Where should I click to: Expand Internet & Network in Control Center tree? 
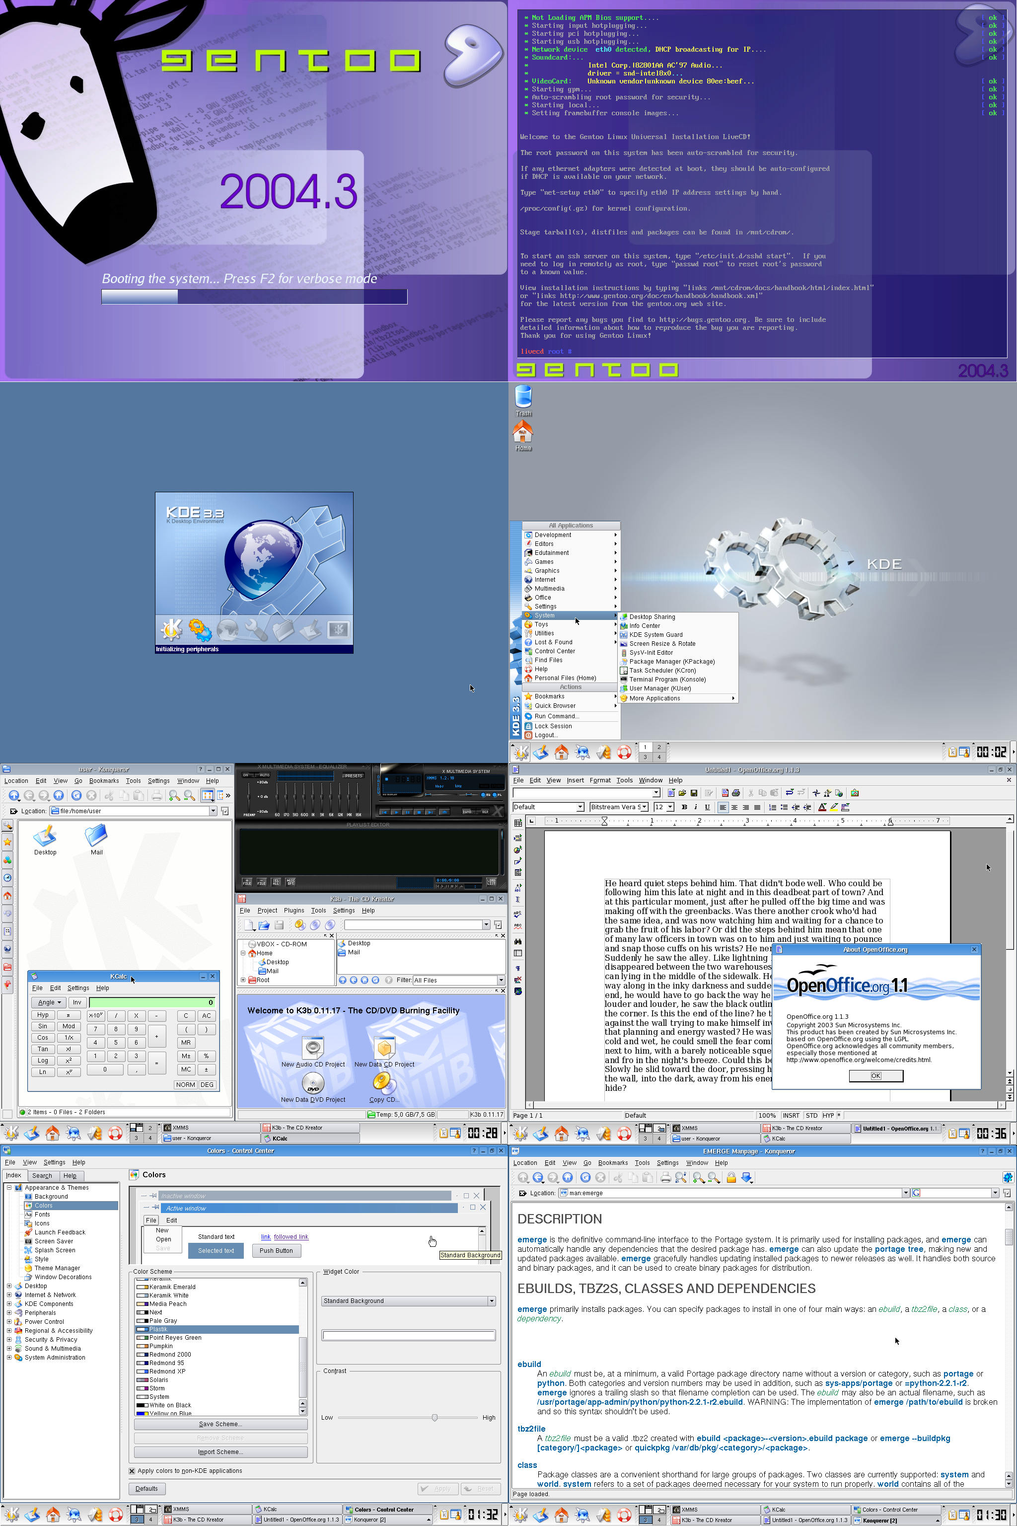click(9, 1295)
